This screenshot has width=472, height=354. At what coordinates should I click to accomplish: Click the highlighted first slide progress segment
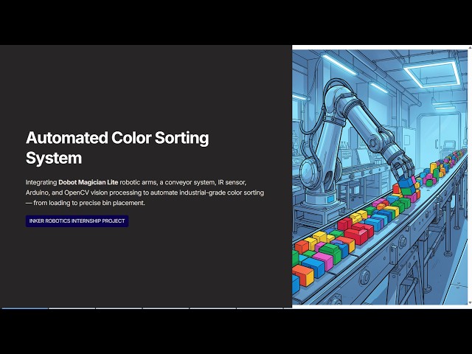pos(24,308)
